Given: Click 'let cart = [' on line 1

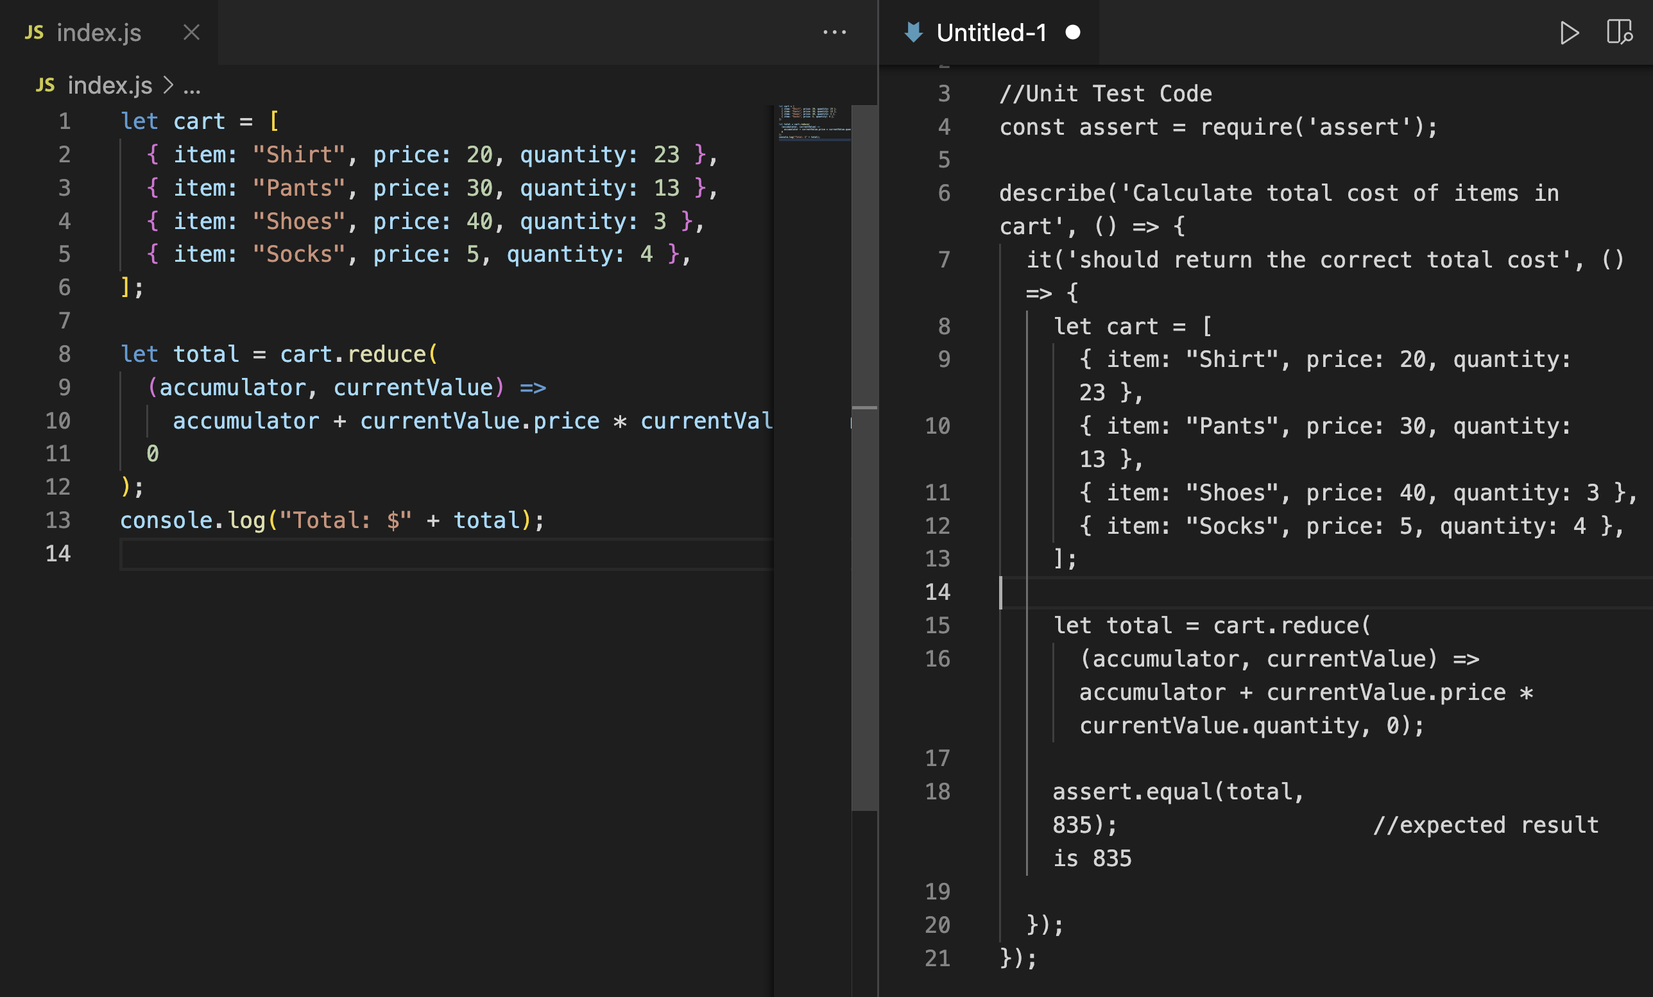Looking at the screenshot, I should click(x=200, y=121).
